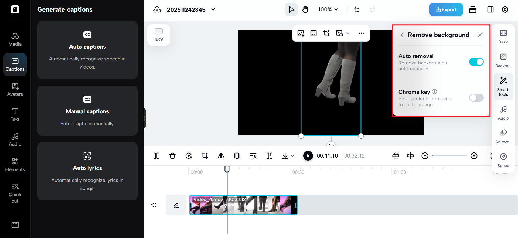This screenshot has width=518, height=238.
Task: Open the right-side Audio tab
Action: 503,113
